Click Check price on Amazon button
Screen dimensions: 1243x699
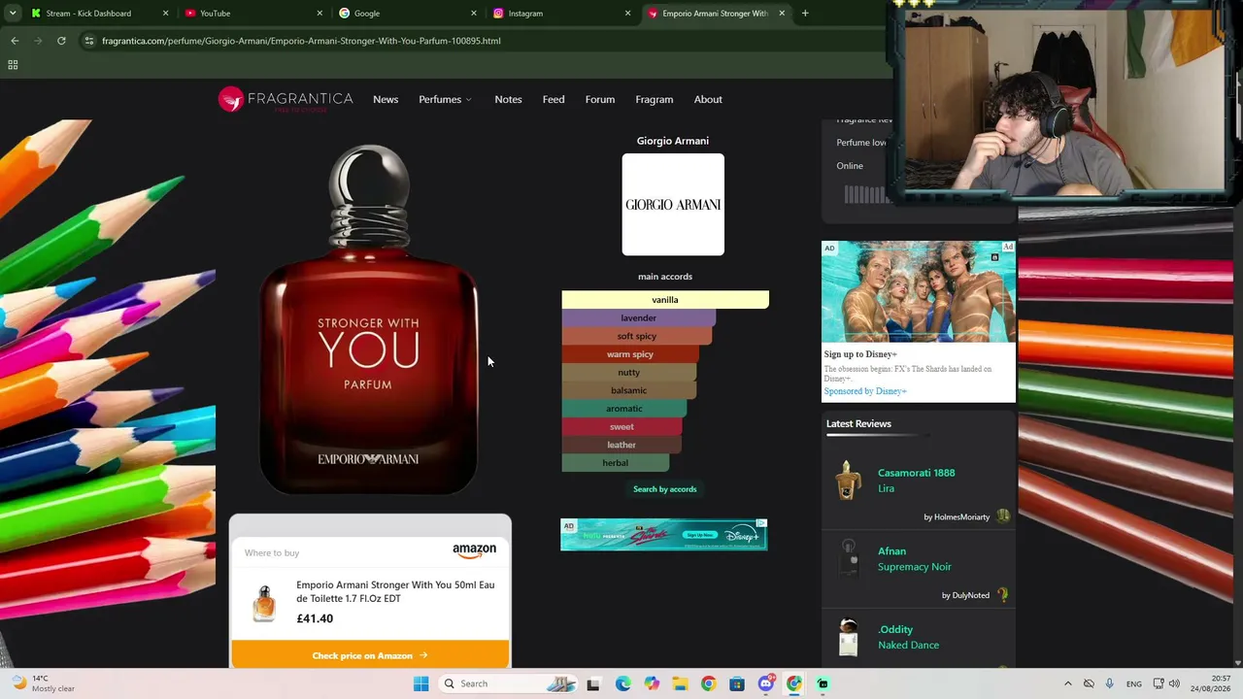370,655
